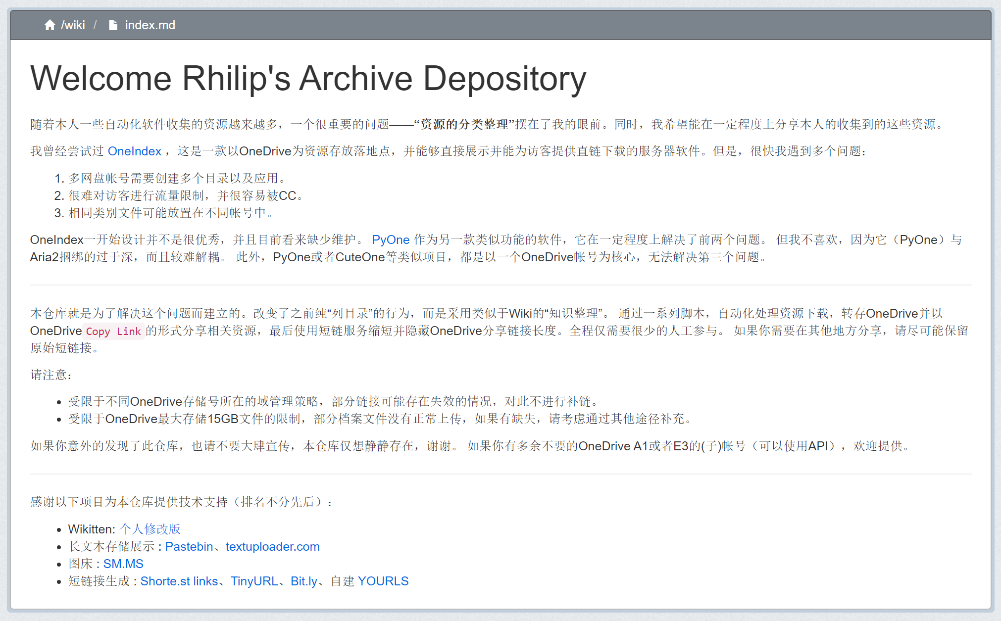
Task: Follow the Shorte.st links link
Action: 179,581
